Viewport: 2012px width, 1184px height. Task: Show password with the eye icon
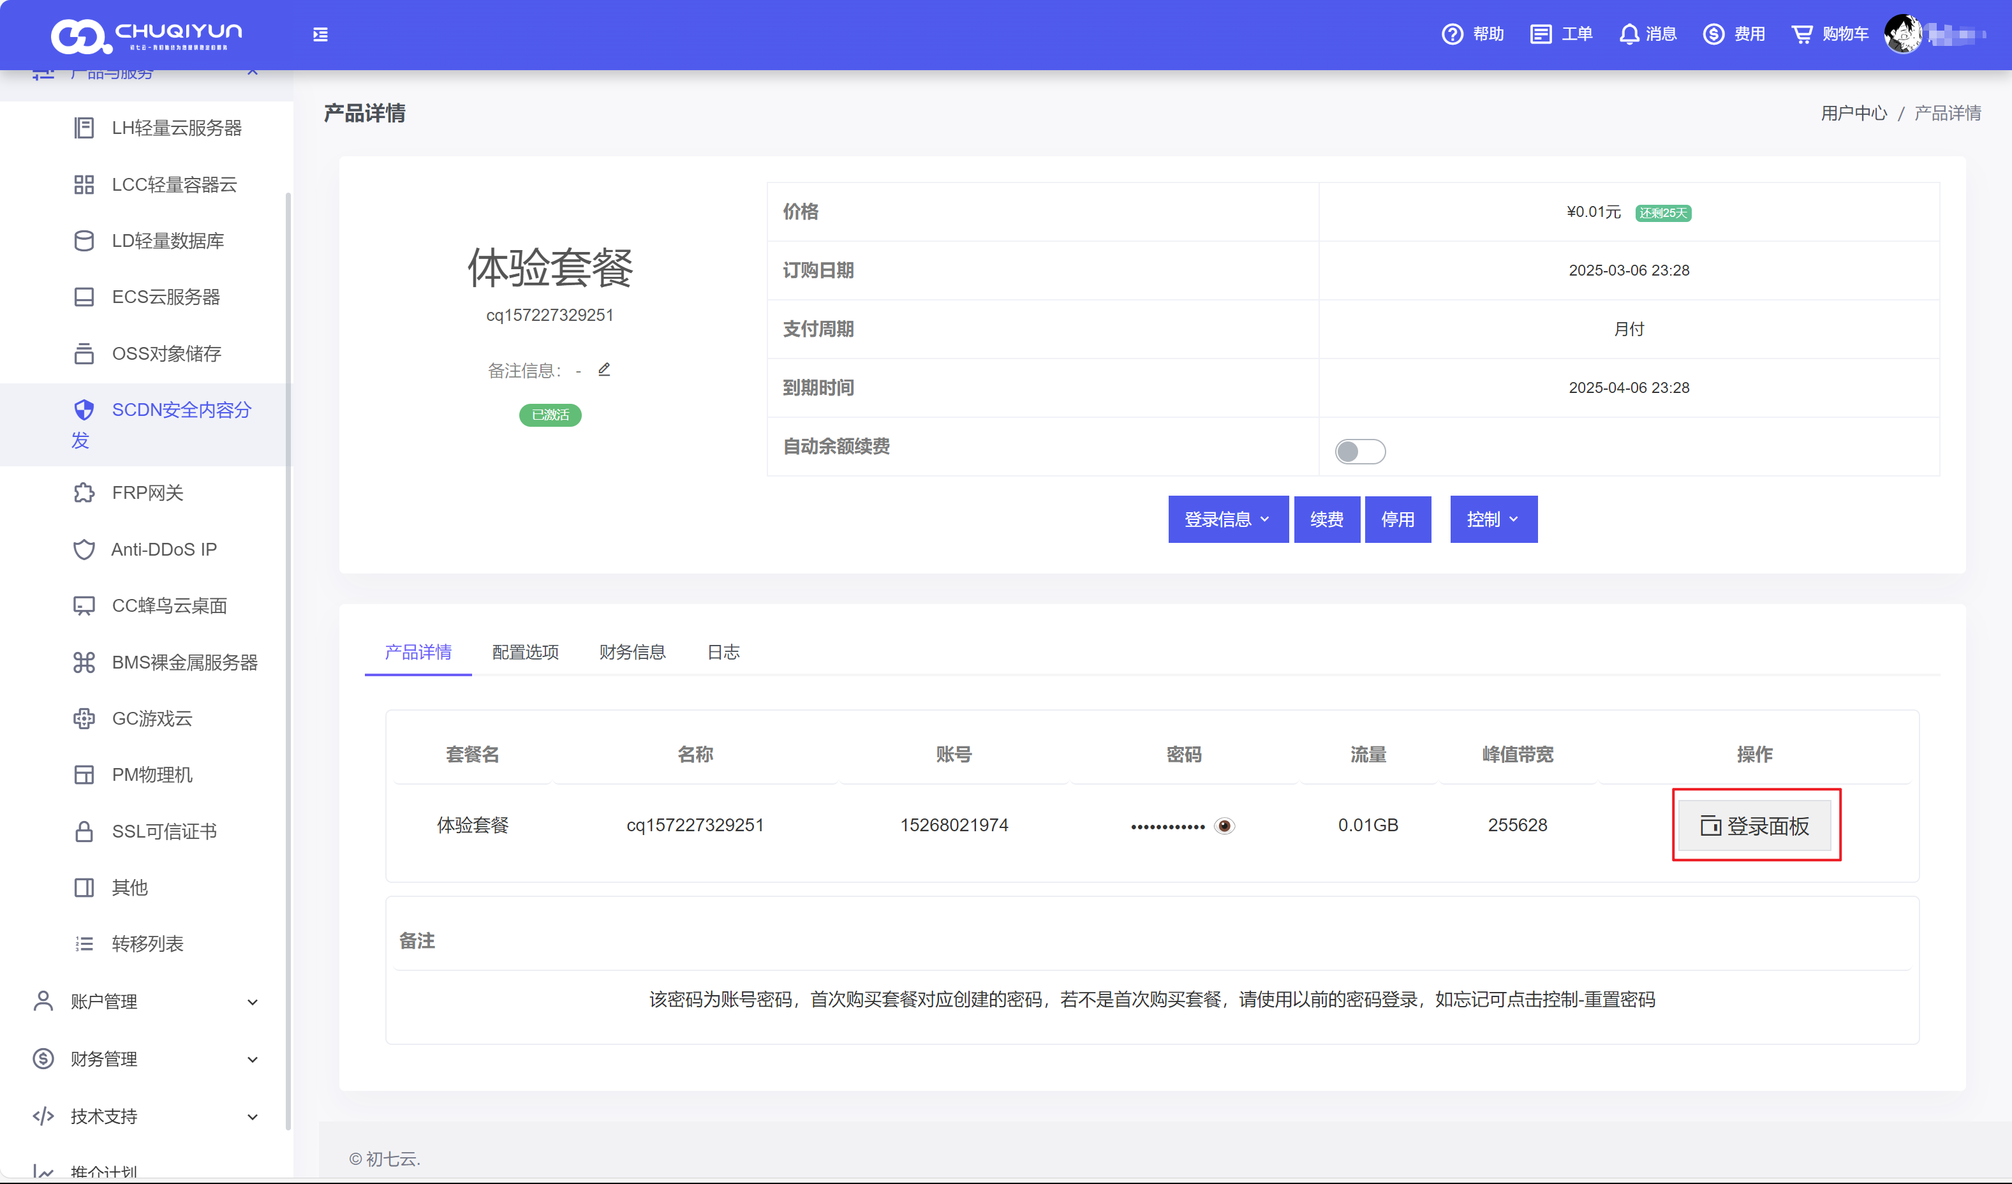pyautogui.click(x=1224, y=825)
